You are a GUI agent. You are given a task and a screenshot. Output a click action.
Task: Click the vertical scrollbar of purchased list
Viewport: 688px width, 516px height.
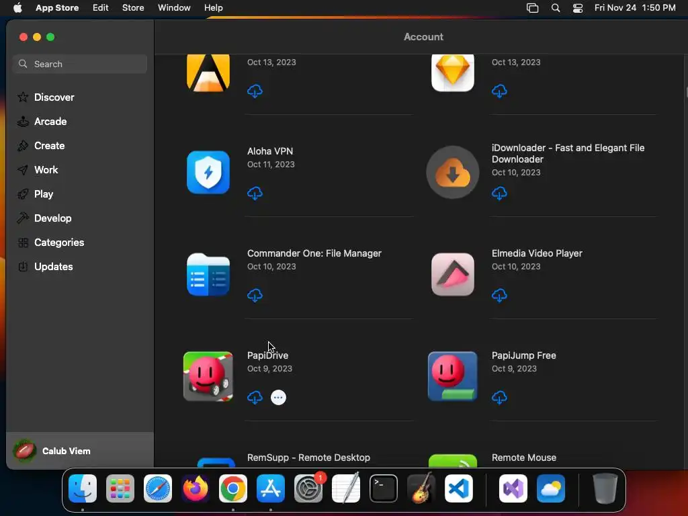click(x=685, y=92)
